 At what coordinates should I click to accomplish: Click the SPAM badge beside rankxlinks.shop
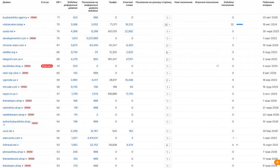[x=27, y=108]
